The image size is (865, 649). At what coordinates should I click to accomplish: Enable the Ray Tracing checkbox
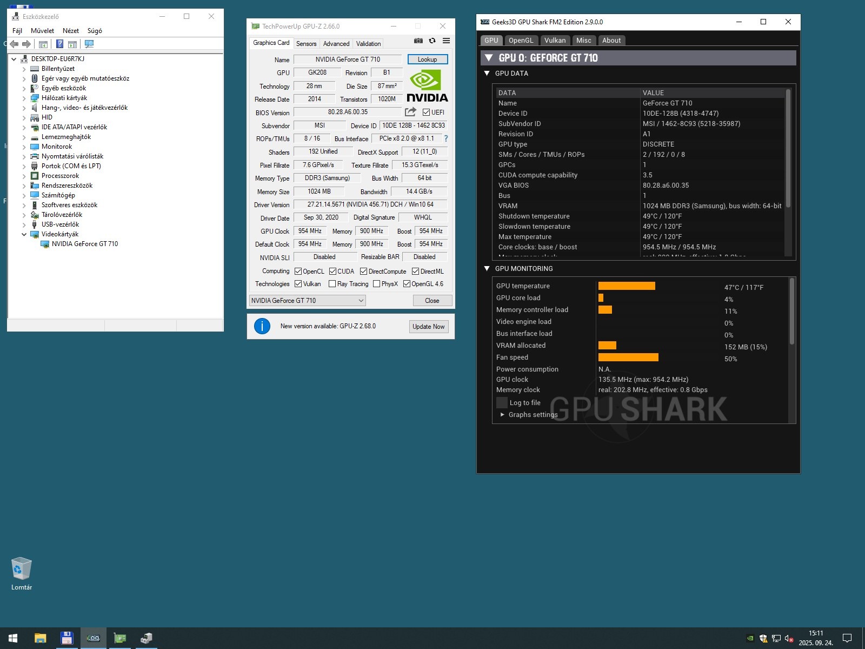click(x=332, y=284)
